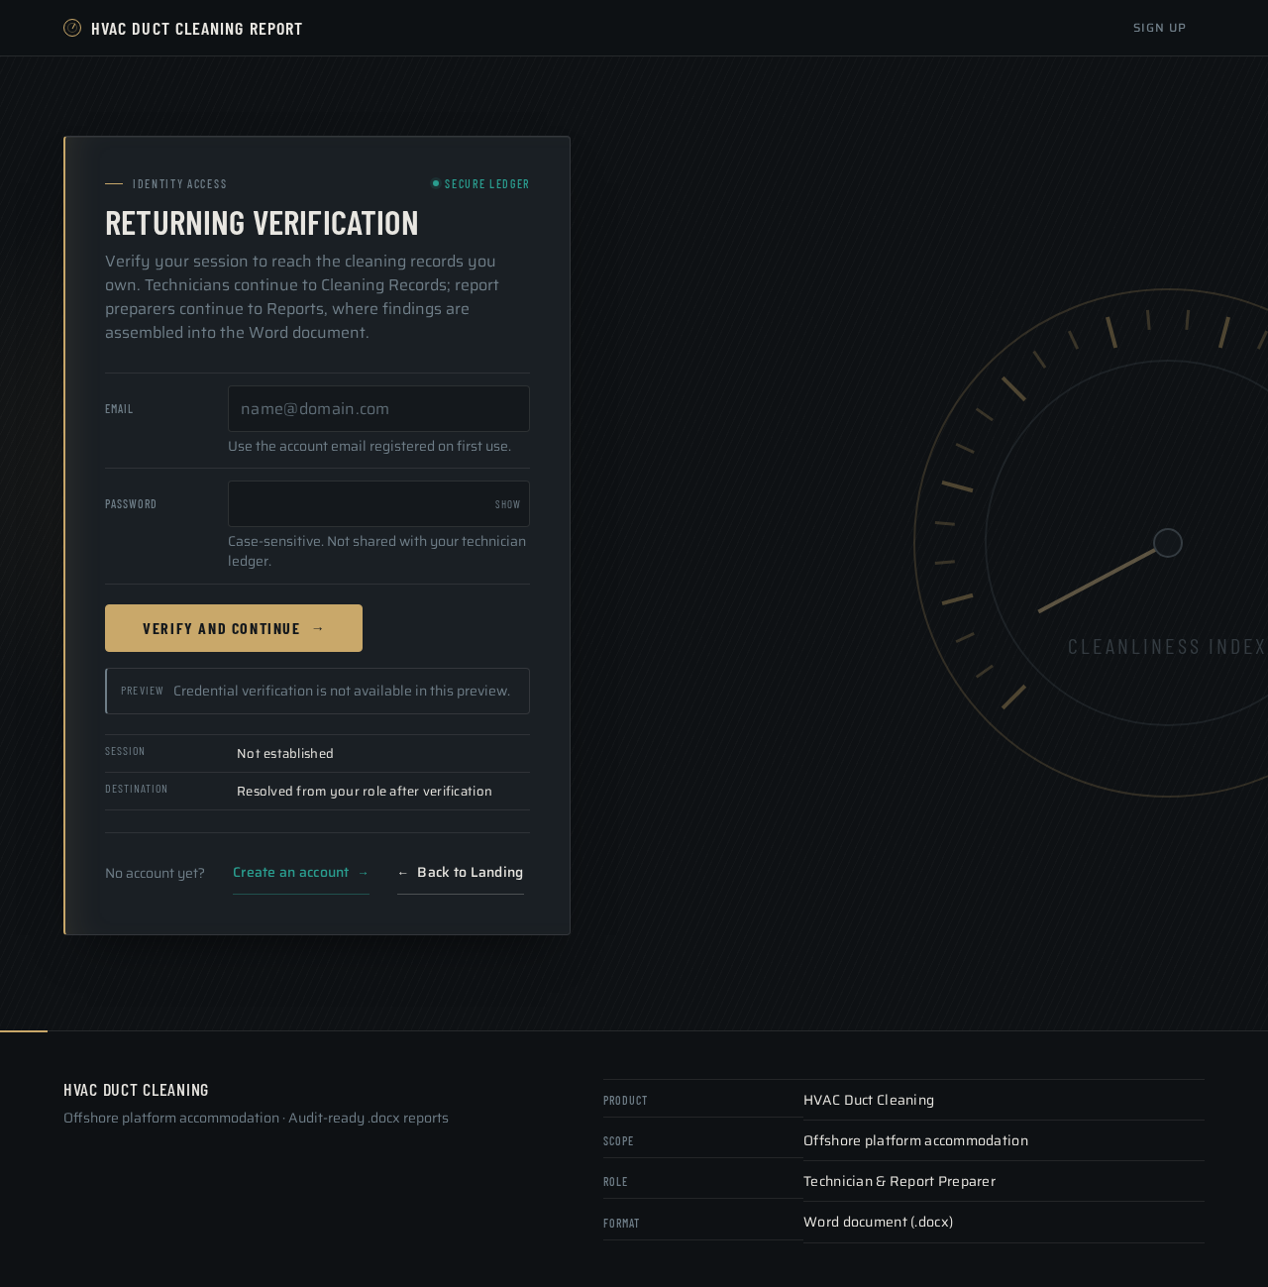Click the footer FORMAT label

tap(621, 1224)
